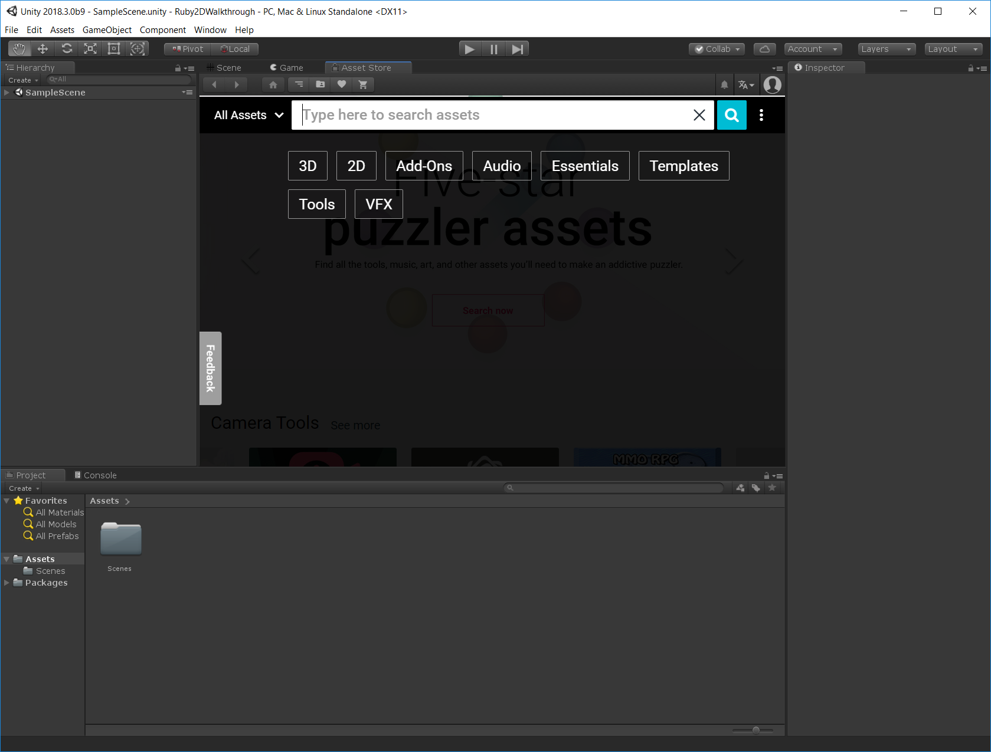Image resolution: width=991 pixels, height=752 pixels.
Task: Open the Assets menu
Action: pyautogui.click(x=62, y=30)
